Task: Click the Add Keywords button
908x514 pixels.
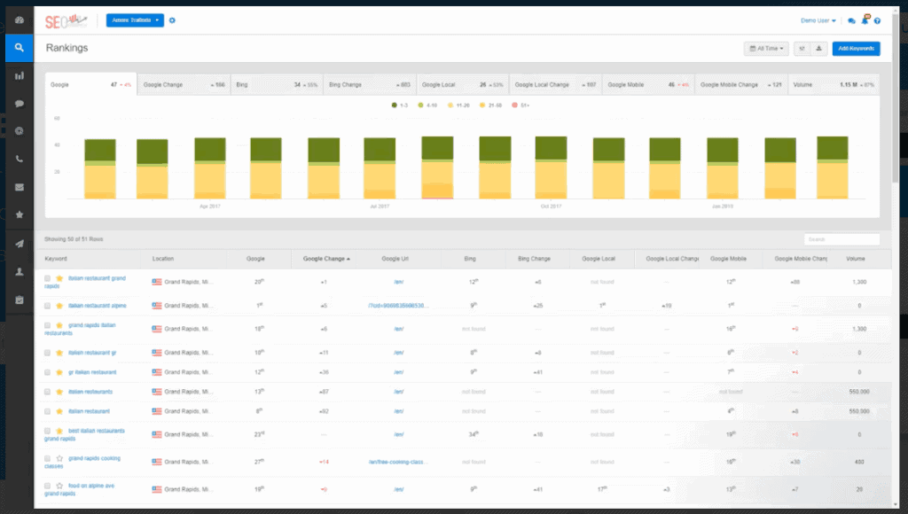Action: [x=856, y=49]
